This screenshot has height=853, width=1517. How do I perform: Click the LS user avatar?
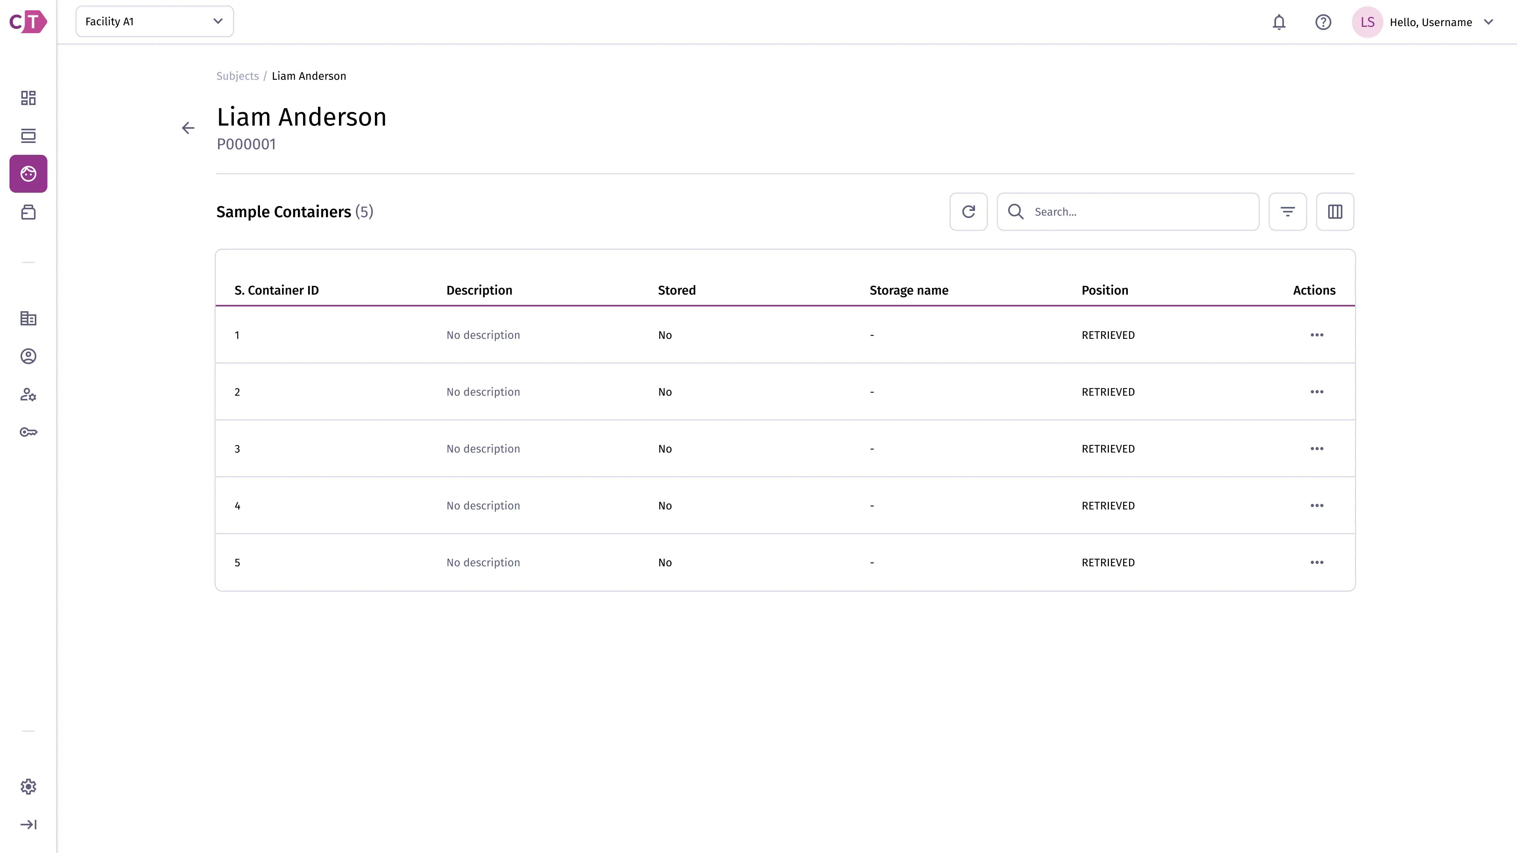(1367, 23)
